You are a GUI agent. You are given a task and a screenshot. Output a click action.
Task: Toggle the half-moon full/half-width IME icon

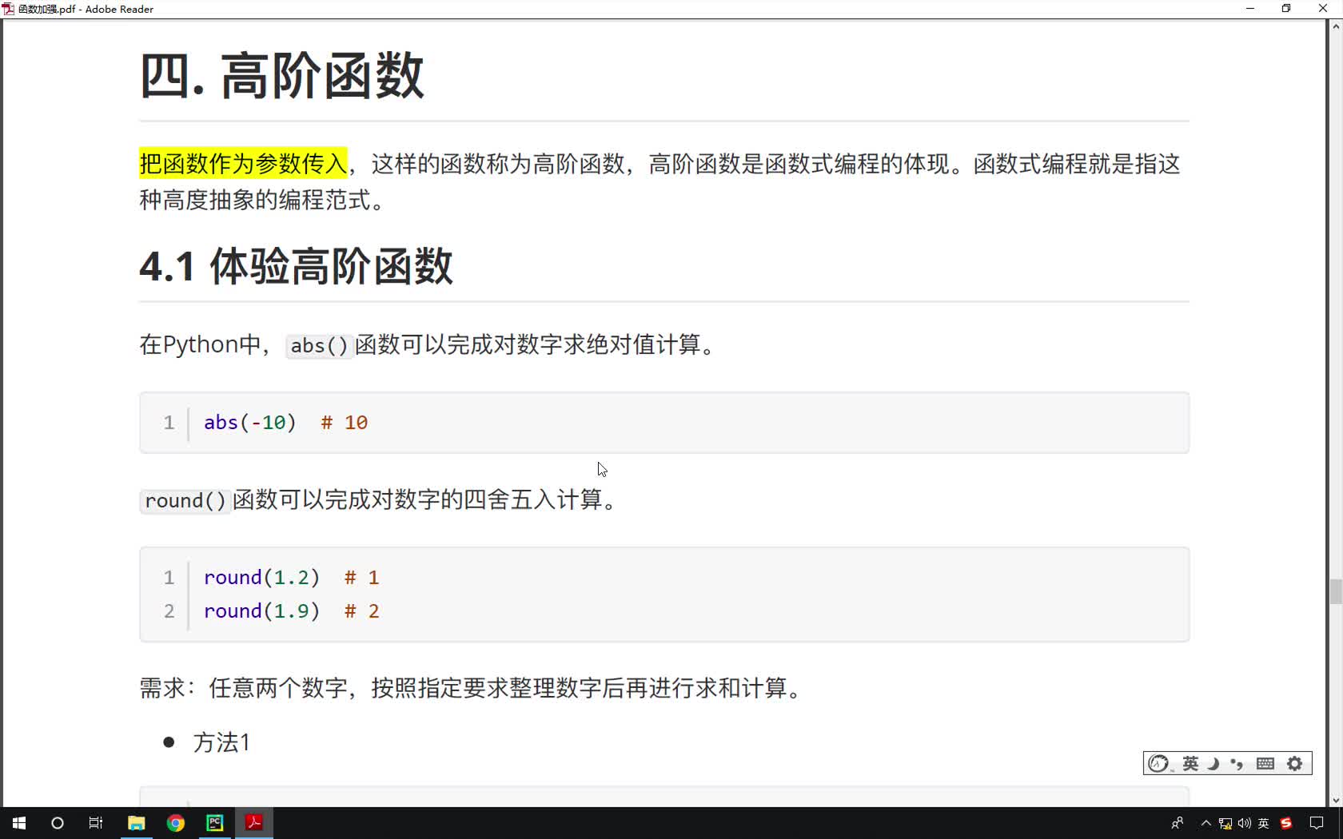click(x=1213, y=764)
